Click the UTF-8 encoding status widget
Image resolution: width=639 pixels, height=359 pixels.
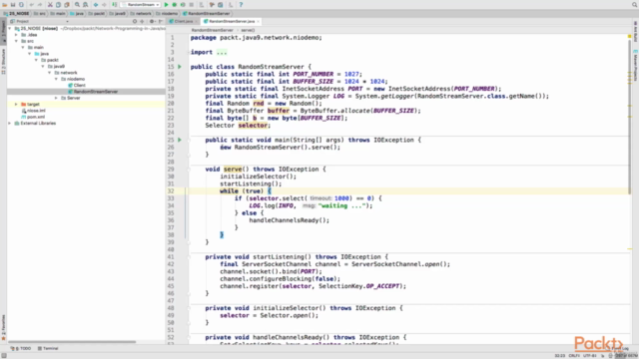pos(589,355)
